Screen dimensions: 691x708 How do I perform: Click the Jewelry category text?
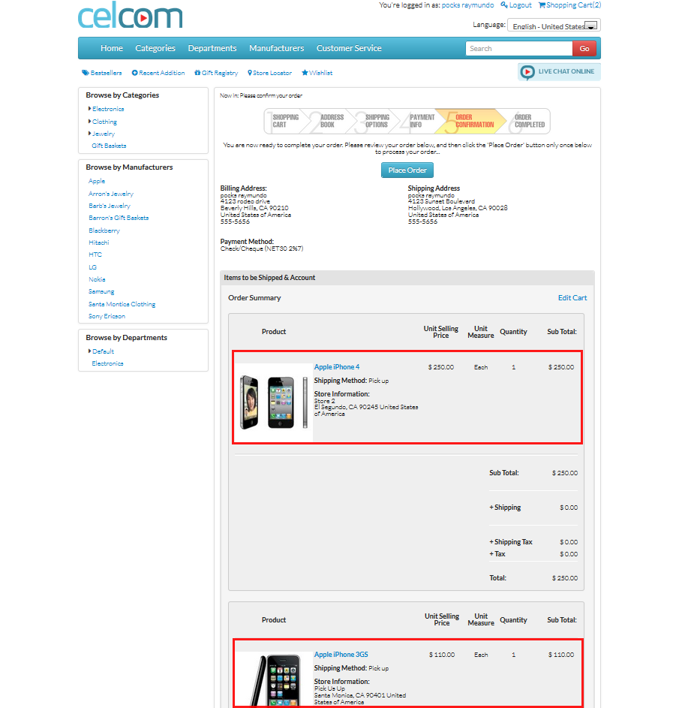click(x=104, y=134)
